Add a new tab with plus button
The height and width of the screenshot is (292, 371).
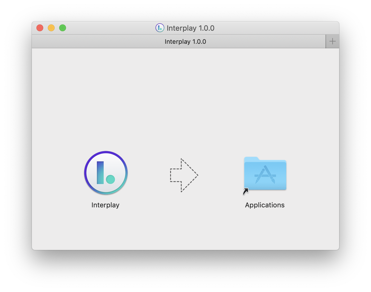(x=332, y=41)
